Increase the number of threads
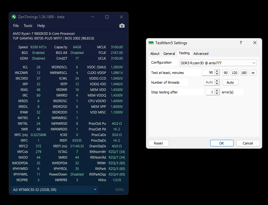Screen dimensions: 268x205 click(x=217, y=81)
